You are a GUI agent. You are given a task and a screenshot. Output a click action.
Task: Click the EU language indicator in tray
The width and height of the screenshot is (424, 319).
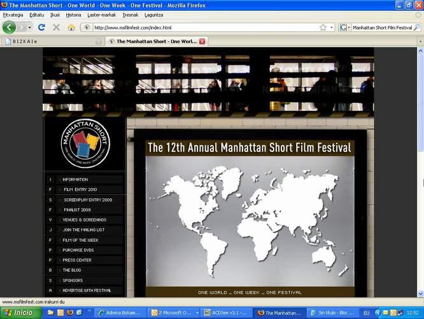pos(367,313)
